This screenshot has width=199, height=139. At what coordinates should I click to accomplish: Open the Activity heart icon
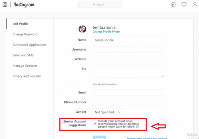[x=184, y=5]
